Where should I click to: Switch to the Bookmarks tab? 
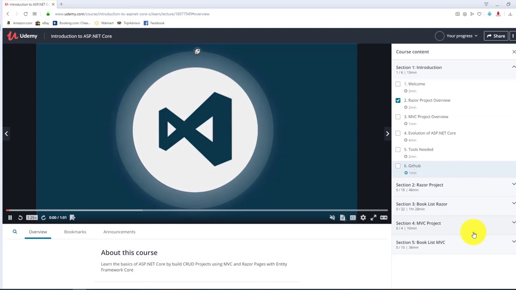point(75,232)
